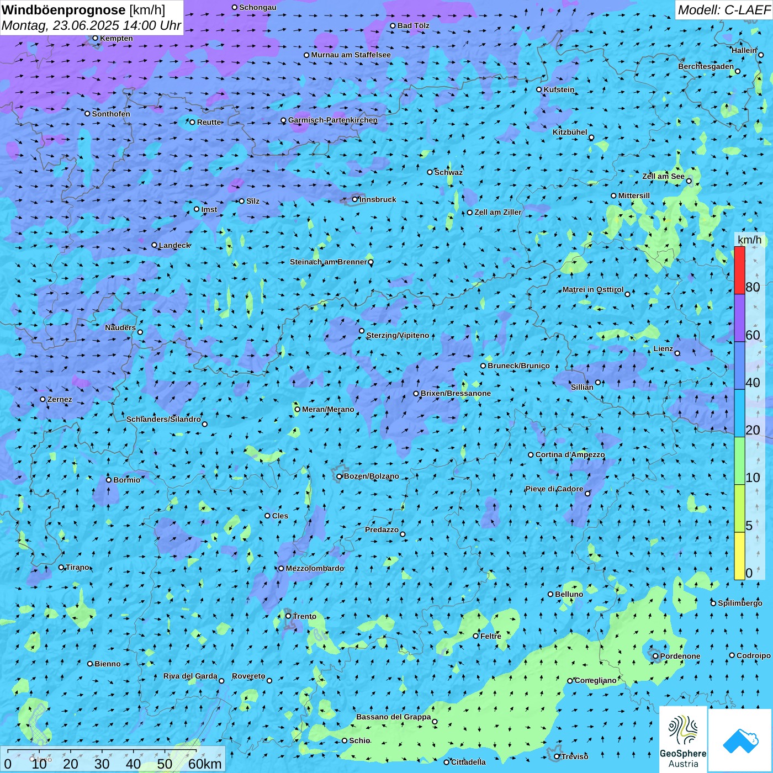773x773 pixels.
Task: Select the yellow 0–5 legend segment
Action: tap(739, 556)
